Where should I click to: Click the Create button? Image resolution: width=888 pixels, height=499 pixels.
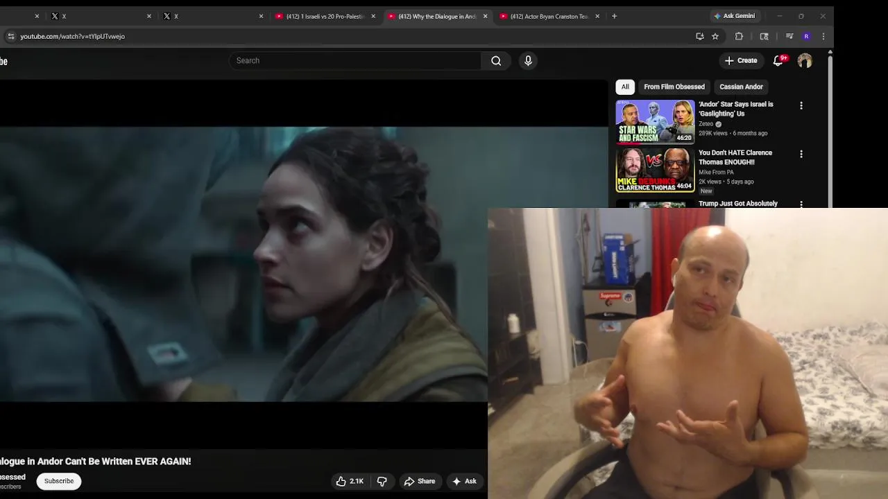click(x=741, y=60)
